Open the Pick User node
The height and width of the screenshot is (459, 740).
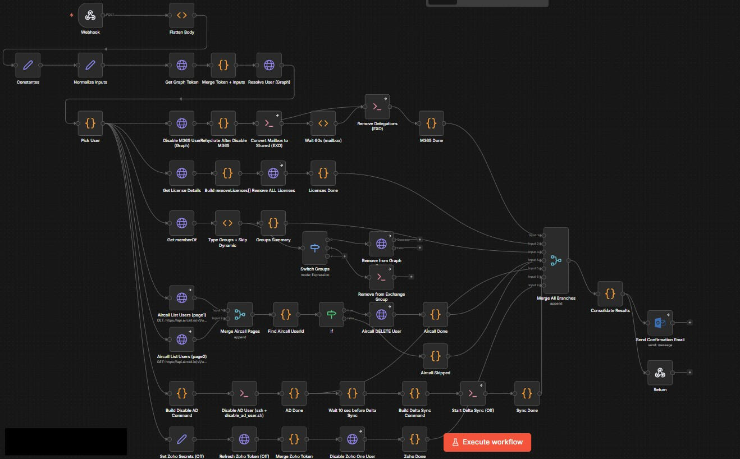pyautogui.click(x=90, y=123)
